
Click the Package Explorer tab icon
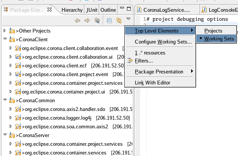tap(6, 9)
